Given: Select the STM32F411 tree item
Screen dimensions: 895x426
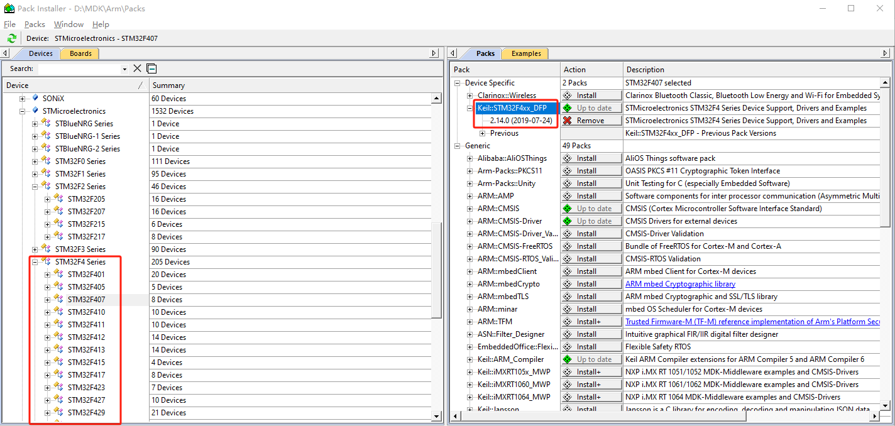Looking at the screenshot, I should 86,325.
